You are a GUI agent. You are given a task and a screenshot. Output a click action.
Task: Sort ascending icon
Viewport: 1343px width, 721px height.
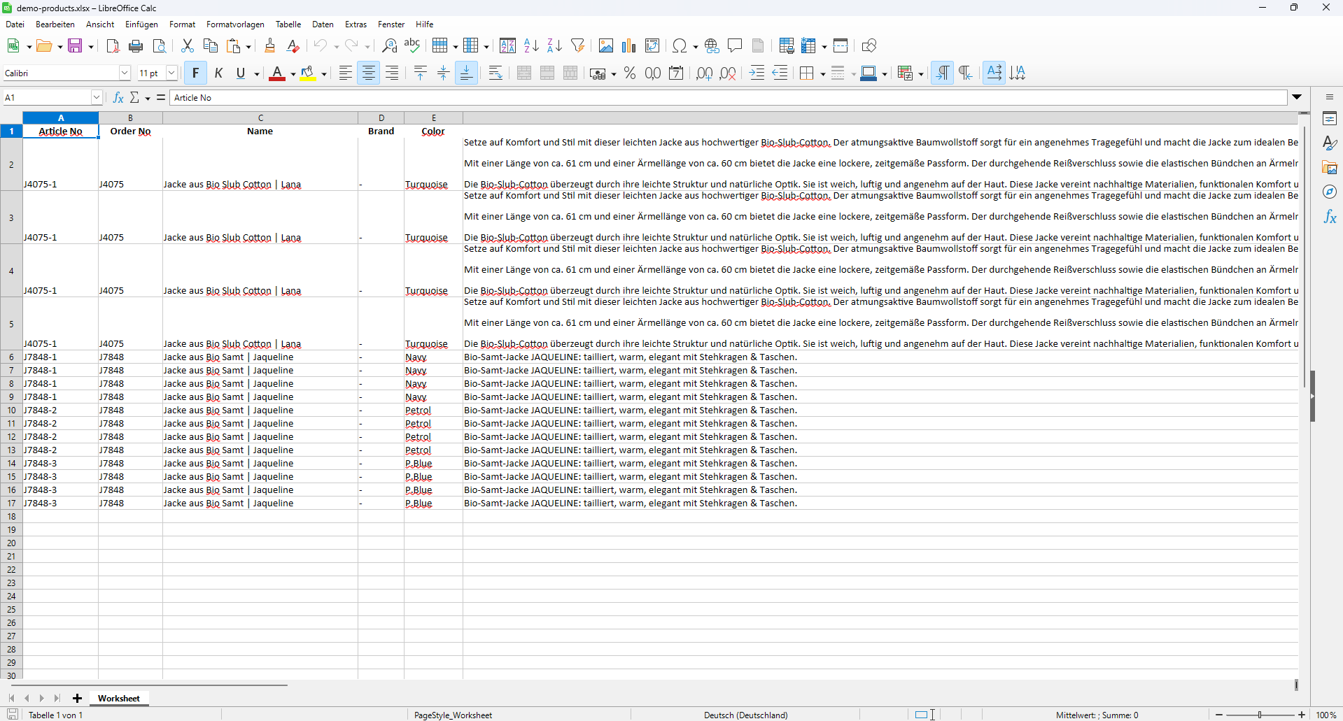pos(531,46)
